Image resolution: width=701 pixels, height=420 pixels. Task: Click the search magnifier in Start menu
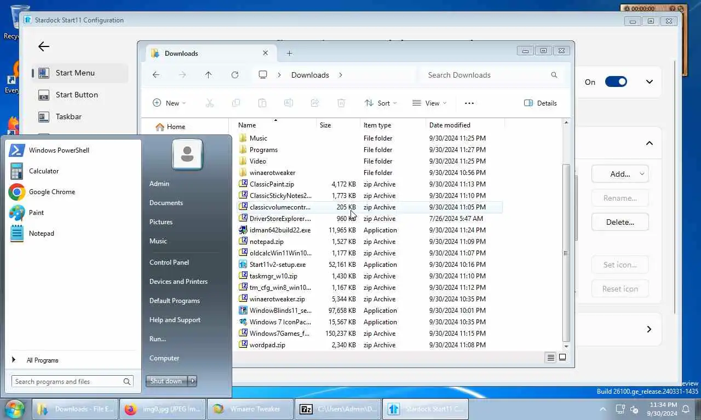point(127,382)
